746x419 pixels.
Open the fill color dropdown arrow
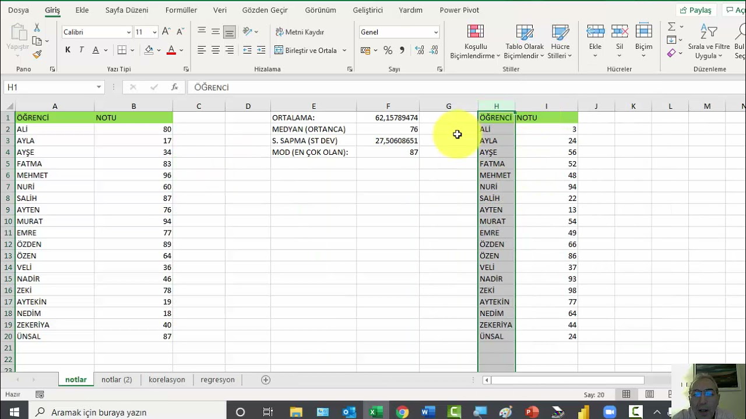pyautogui.click(x=159, y=51)
